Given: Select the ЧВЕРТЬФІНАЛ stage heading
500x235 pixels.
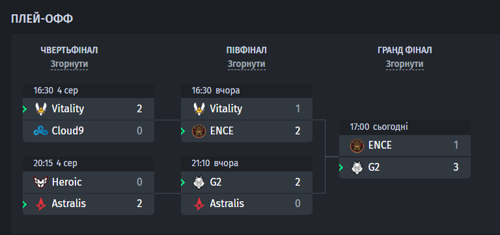Looking at the screenshot, I should 69,50.
